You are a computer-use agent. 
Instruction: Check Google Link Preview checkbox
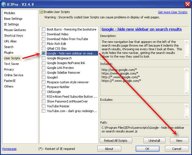tap(43, 68)
